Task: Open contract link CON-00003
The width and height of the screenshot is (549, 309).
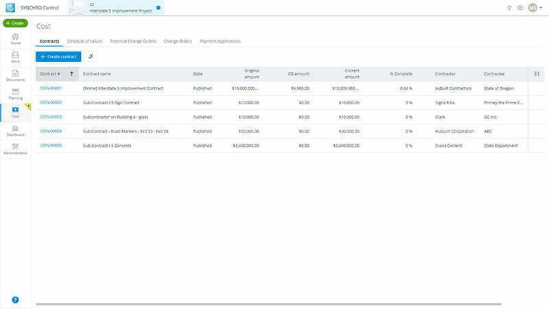Action: [51, 117]
